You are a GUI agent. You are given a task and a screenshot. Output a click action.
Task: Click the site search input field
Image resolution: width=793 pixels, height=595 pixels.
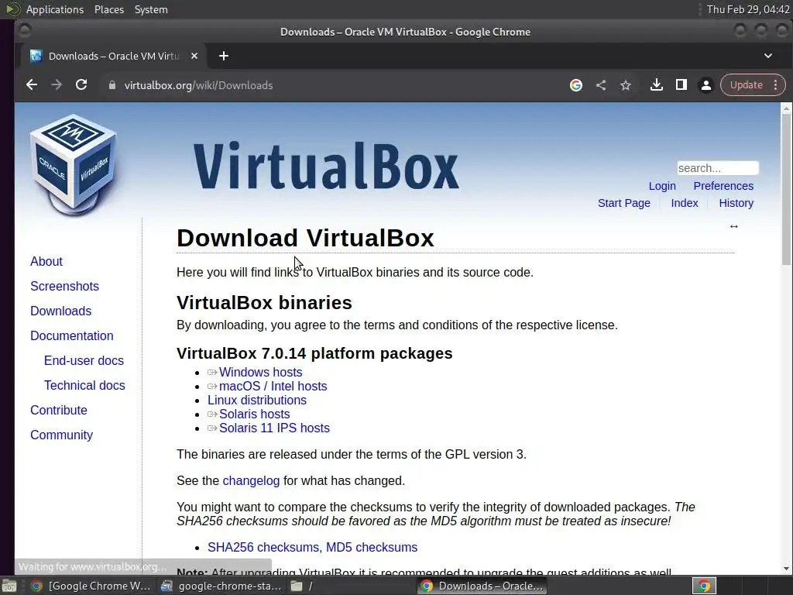(718, 168)
